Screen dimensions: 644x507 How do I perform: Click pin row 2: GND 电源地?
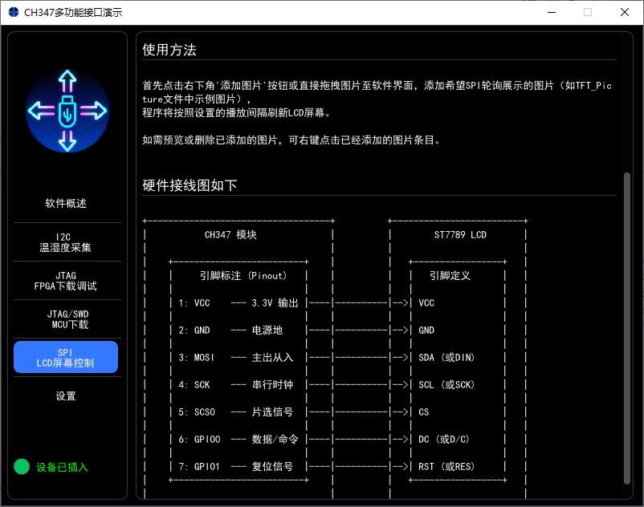tap(230, 331)
